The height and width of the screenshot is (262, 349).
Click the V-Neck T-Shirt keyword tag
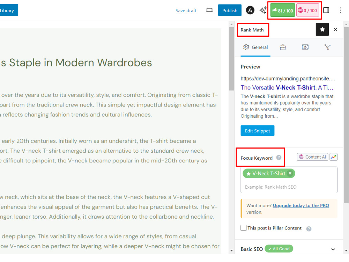pos(269,173)
